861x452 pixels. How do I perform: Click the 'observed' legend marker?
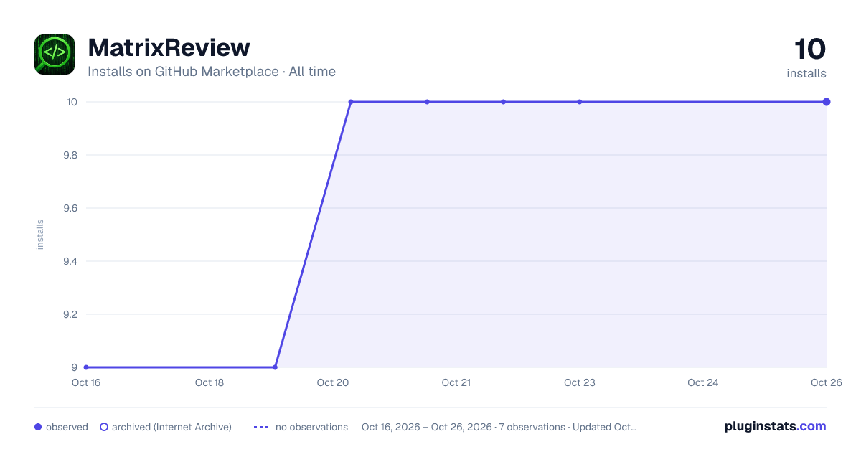point(38,427)
